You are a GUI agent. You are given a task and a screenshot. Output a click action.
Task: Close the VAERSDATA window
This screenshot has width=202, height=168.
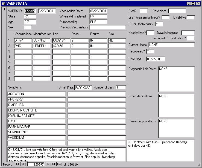coord(198,4)
